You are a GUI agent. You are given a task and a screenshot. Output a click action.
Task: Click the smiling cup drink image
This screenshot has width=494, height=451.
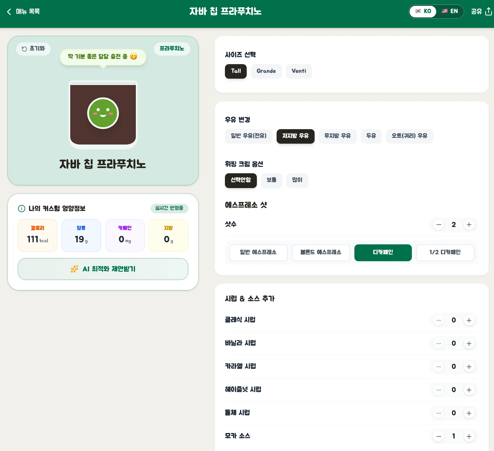pyautogui.click(x=103, y=115)
